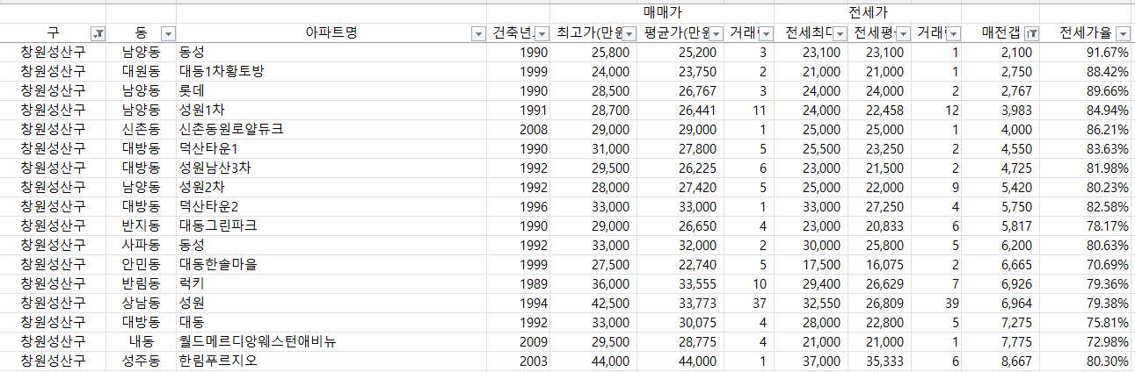Select the 최고가 value 42,500
The image size is (1135, 372).
click(x=594, y=303)
